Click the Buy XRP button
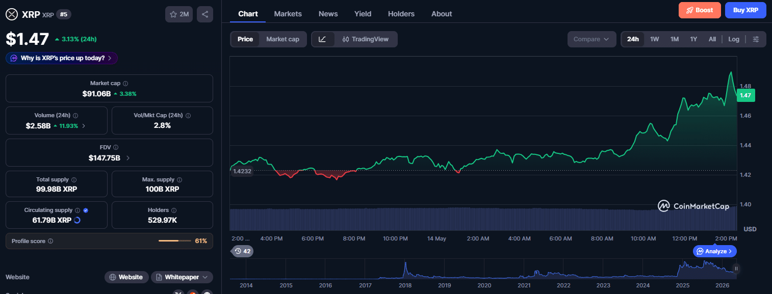 click(745, 10)
